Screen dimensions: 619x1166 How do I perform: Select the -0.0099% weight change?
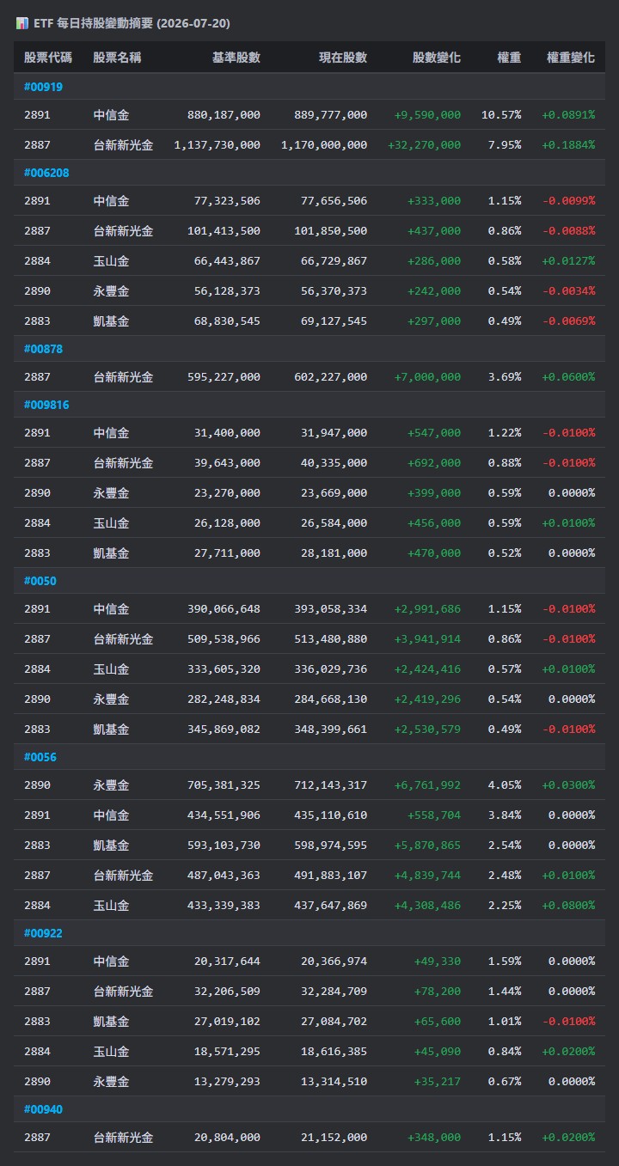point(568,200)
